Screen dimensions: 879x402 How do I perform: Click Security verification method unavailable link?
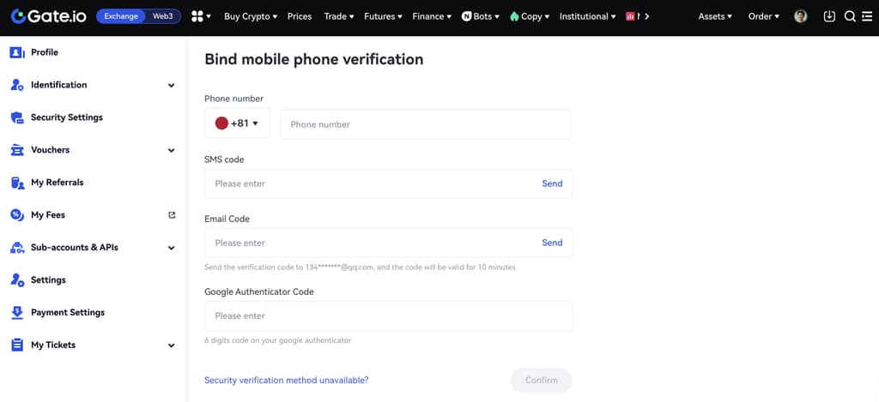[286, 380]
